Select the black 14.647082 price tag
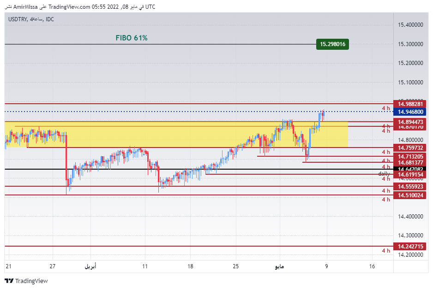Viewport: 433px width, 289px height. [410, 169]
